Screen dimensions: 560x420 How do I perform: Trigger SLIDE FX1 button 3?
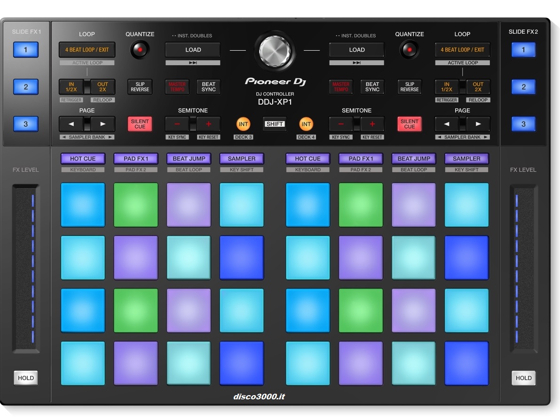[26, 124]
